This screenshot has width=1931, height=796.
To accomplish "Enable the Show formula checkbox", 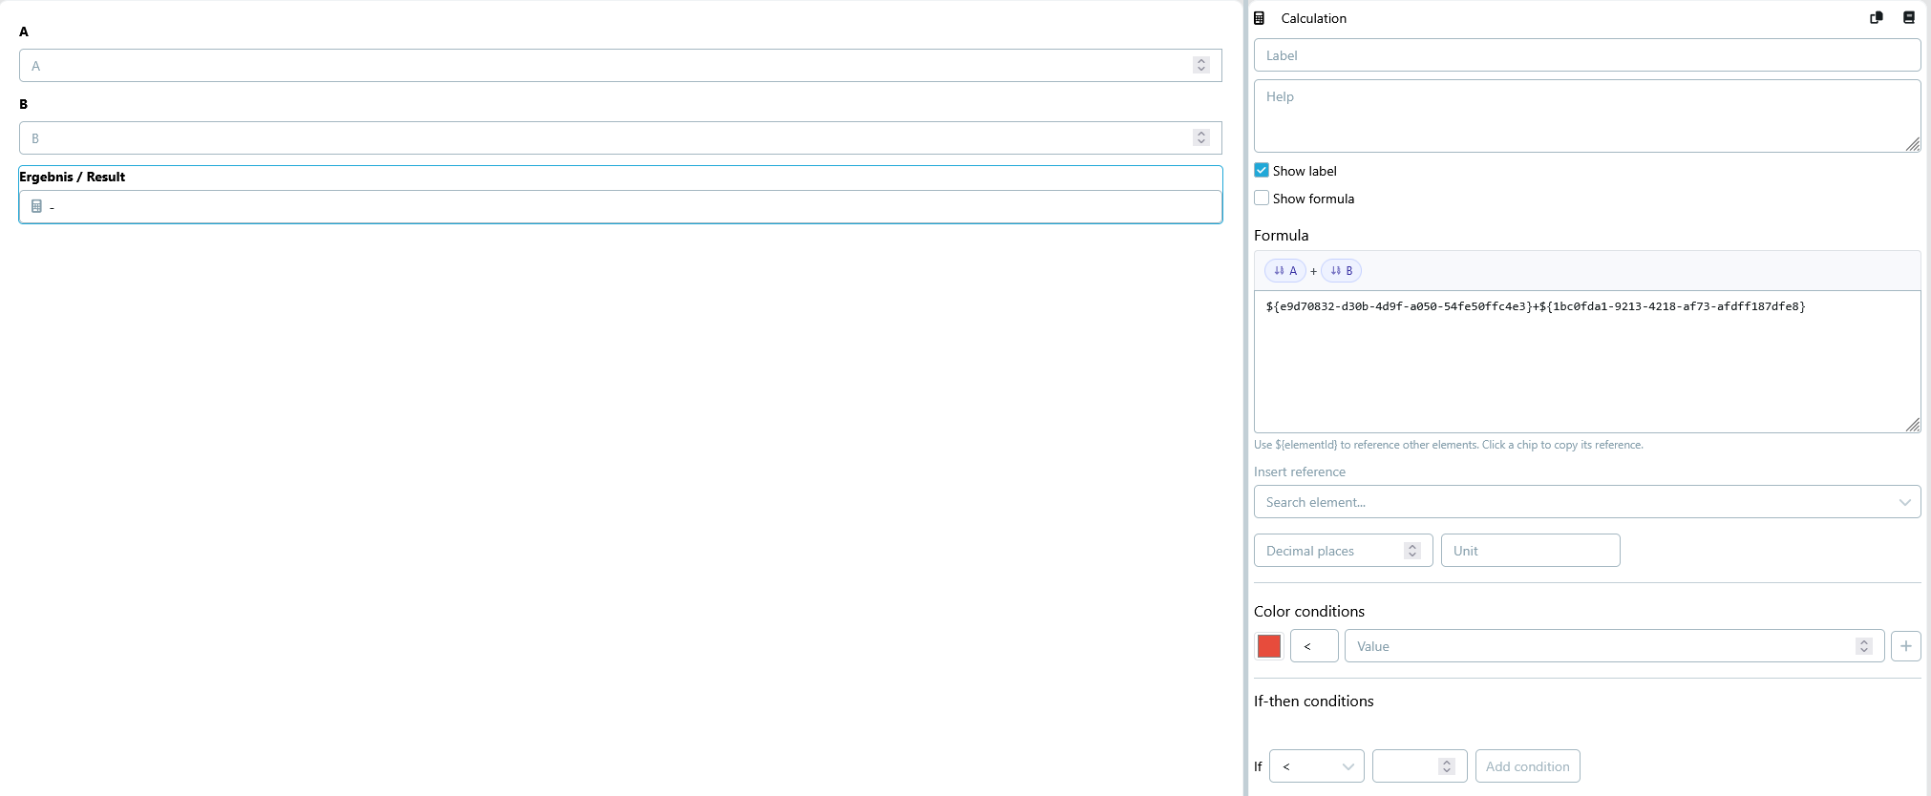I will coord(1262,198).
